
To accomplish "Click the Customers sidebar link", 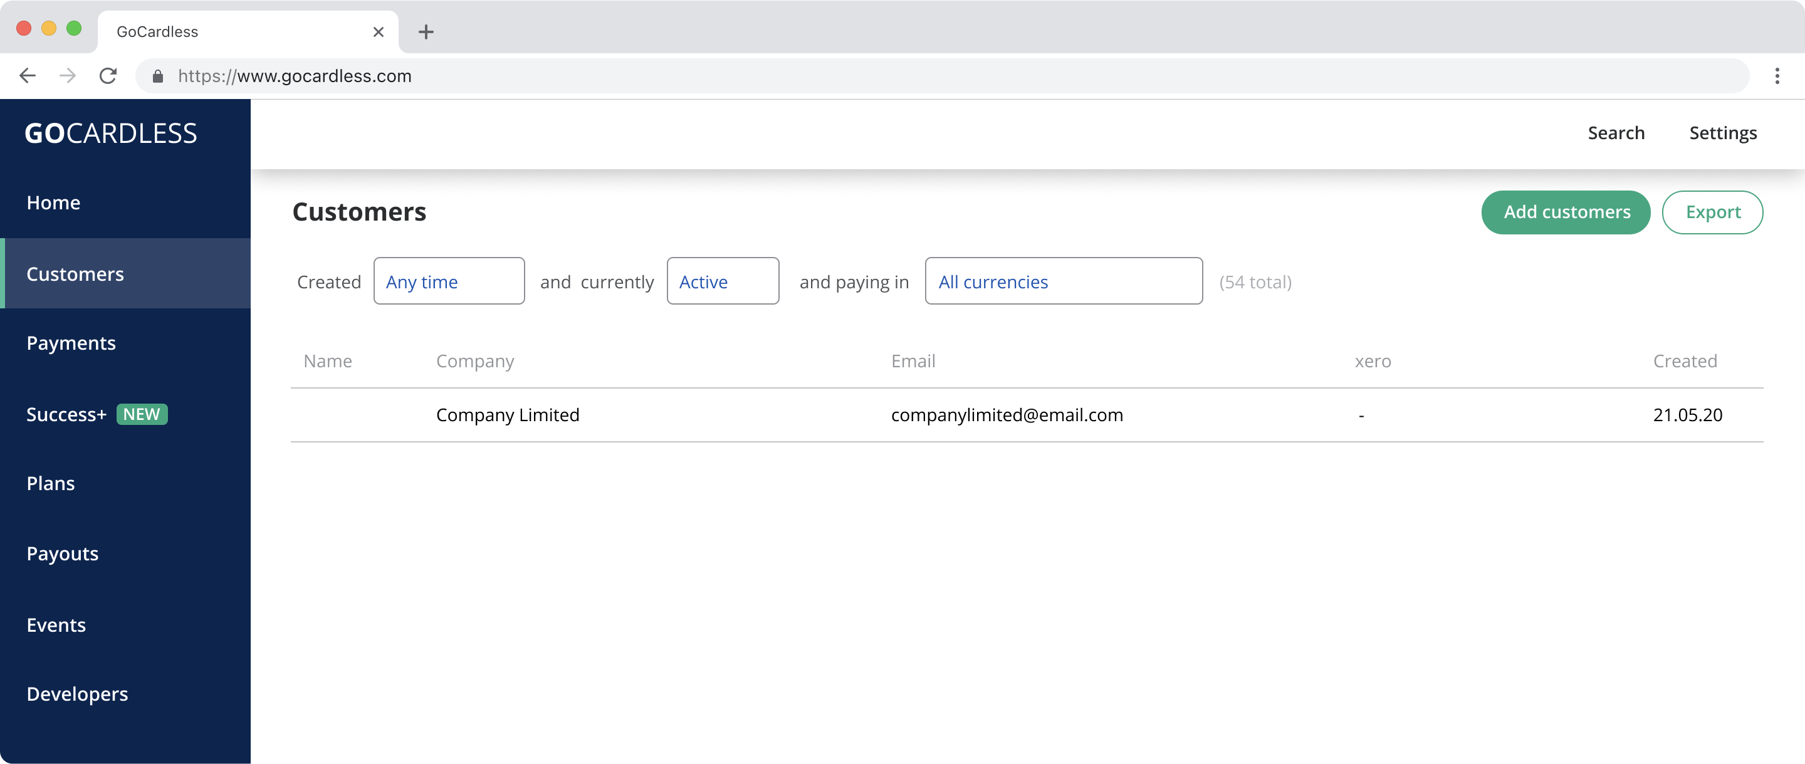I will pyautogui.click(x=125, y=273).
